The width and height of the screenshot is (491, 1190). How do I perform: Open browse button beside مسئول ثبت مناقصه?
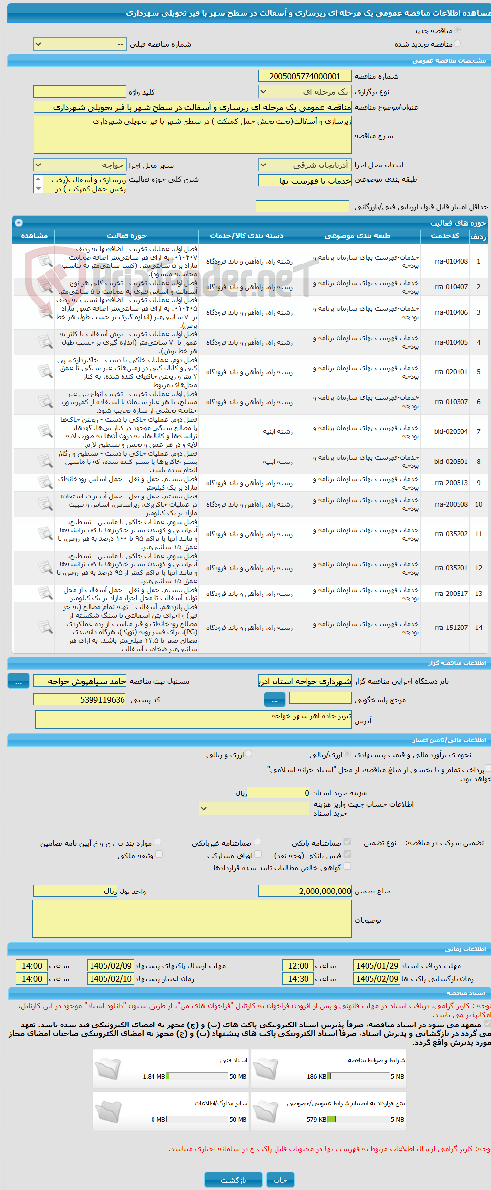click(18, 682)
